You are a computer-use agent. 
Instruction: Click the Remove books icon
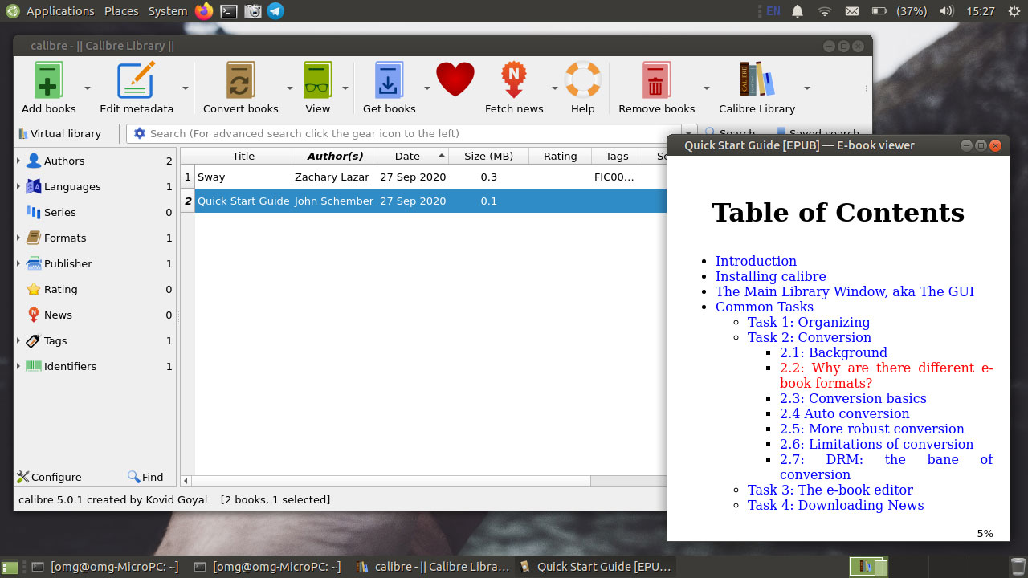point(656,80)
